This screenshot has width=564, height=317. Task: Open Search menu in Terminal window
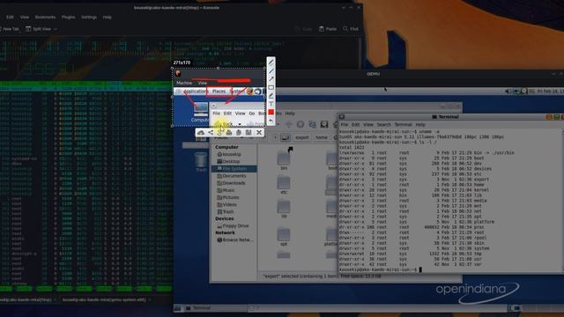(383, 124)
